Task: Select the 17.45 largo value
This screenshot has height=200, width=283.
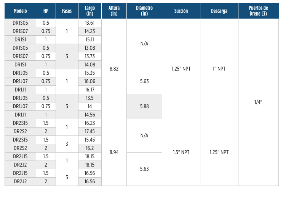Action: coord(90,131)
